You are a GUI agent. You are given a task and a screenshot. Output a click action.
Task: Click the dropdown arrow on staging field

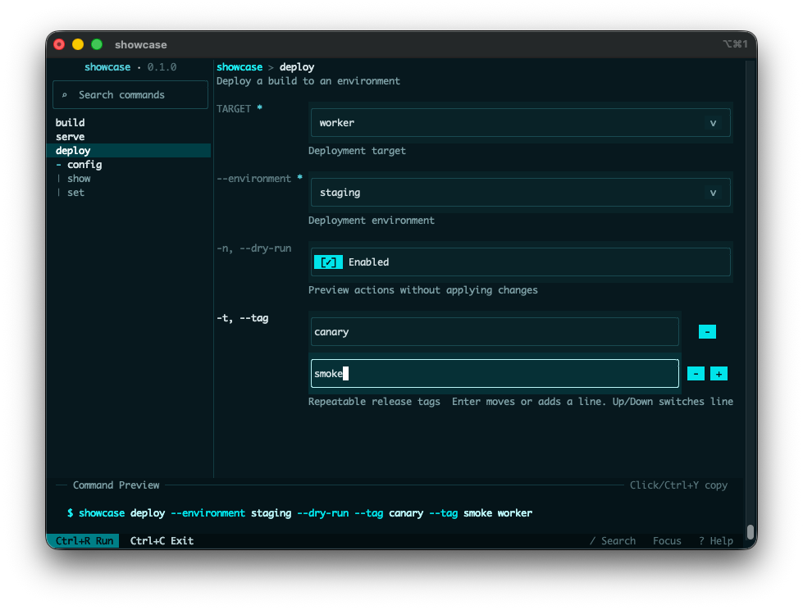pos(713,193)
